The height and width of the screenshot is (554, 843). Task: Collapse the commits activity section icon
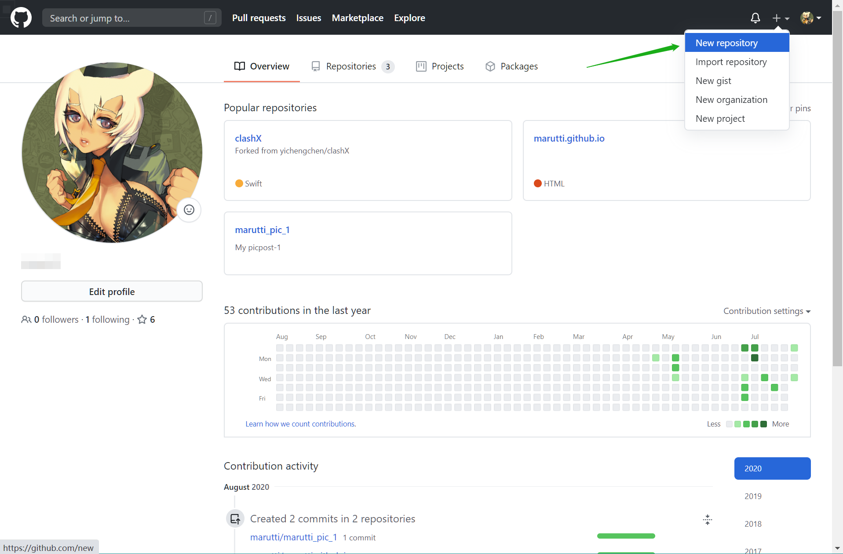click(708, 520)
